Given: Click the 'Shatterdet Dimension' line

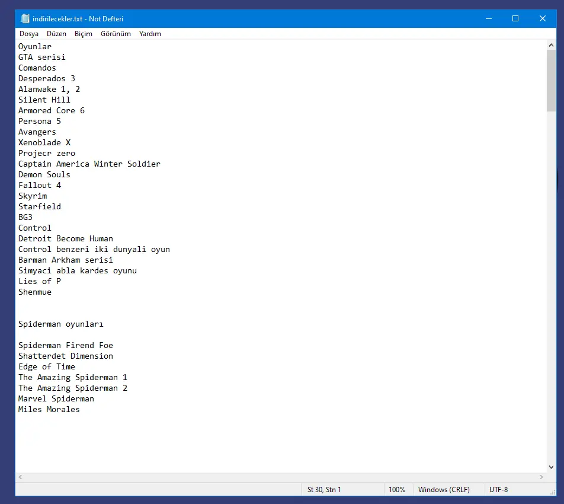Looking at the screenshot, I should 66,356.
